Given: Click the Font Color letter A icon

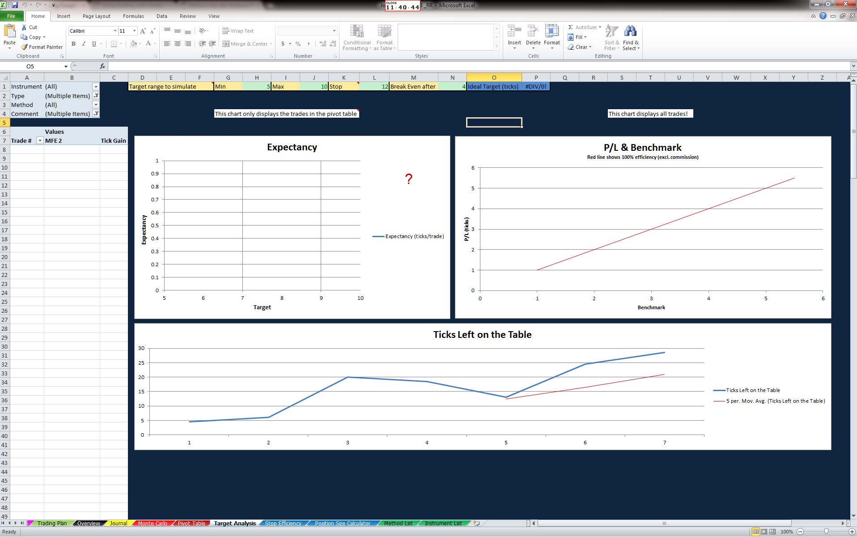Looking at the screenshot, I should pyautogui.click(x=148, y=44).
